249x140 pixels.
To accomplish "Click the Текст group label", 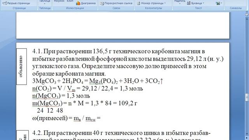I will pyautogui.click(x=198, y=8).
